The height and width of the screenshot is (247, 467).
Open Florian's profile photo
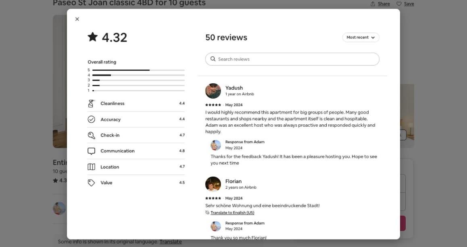pos(213,184)
